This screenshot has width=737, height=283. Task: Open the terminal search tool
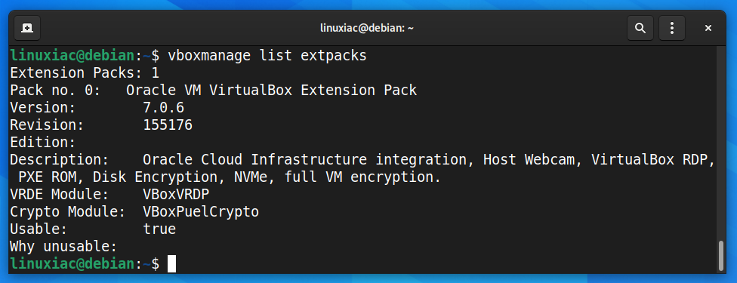(x=640, y=28)
